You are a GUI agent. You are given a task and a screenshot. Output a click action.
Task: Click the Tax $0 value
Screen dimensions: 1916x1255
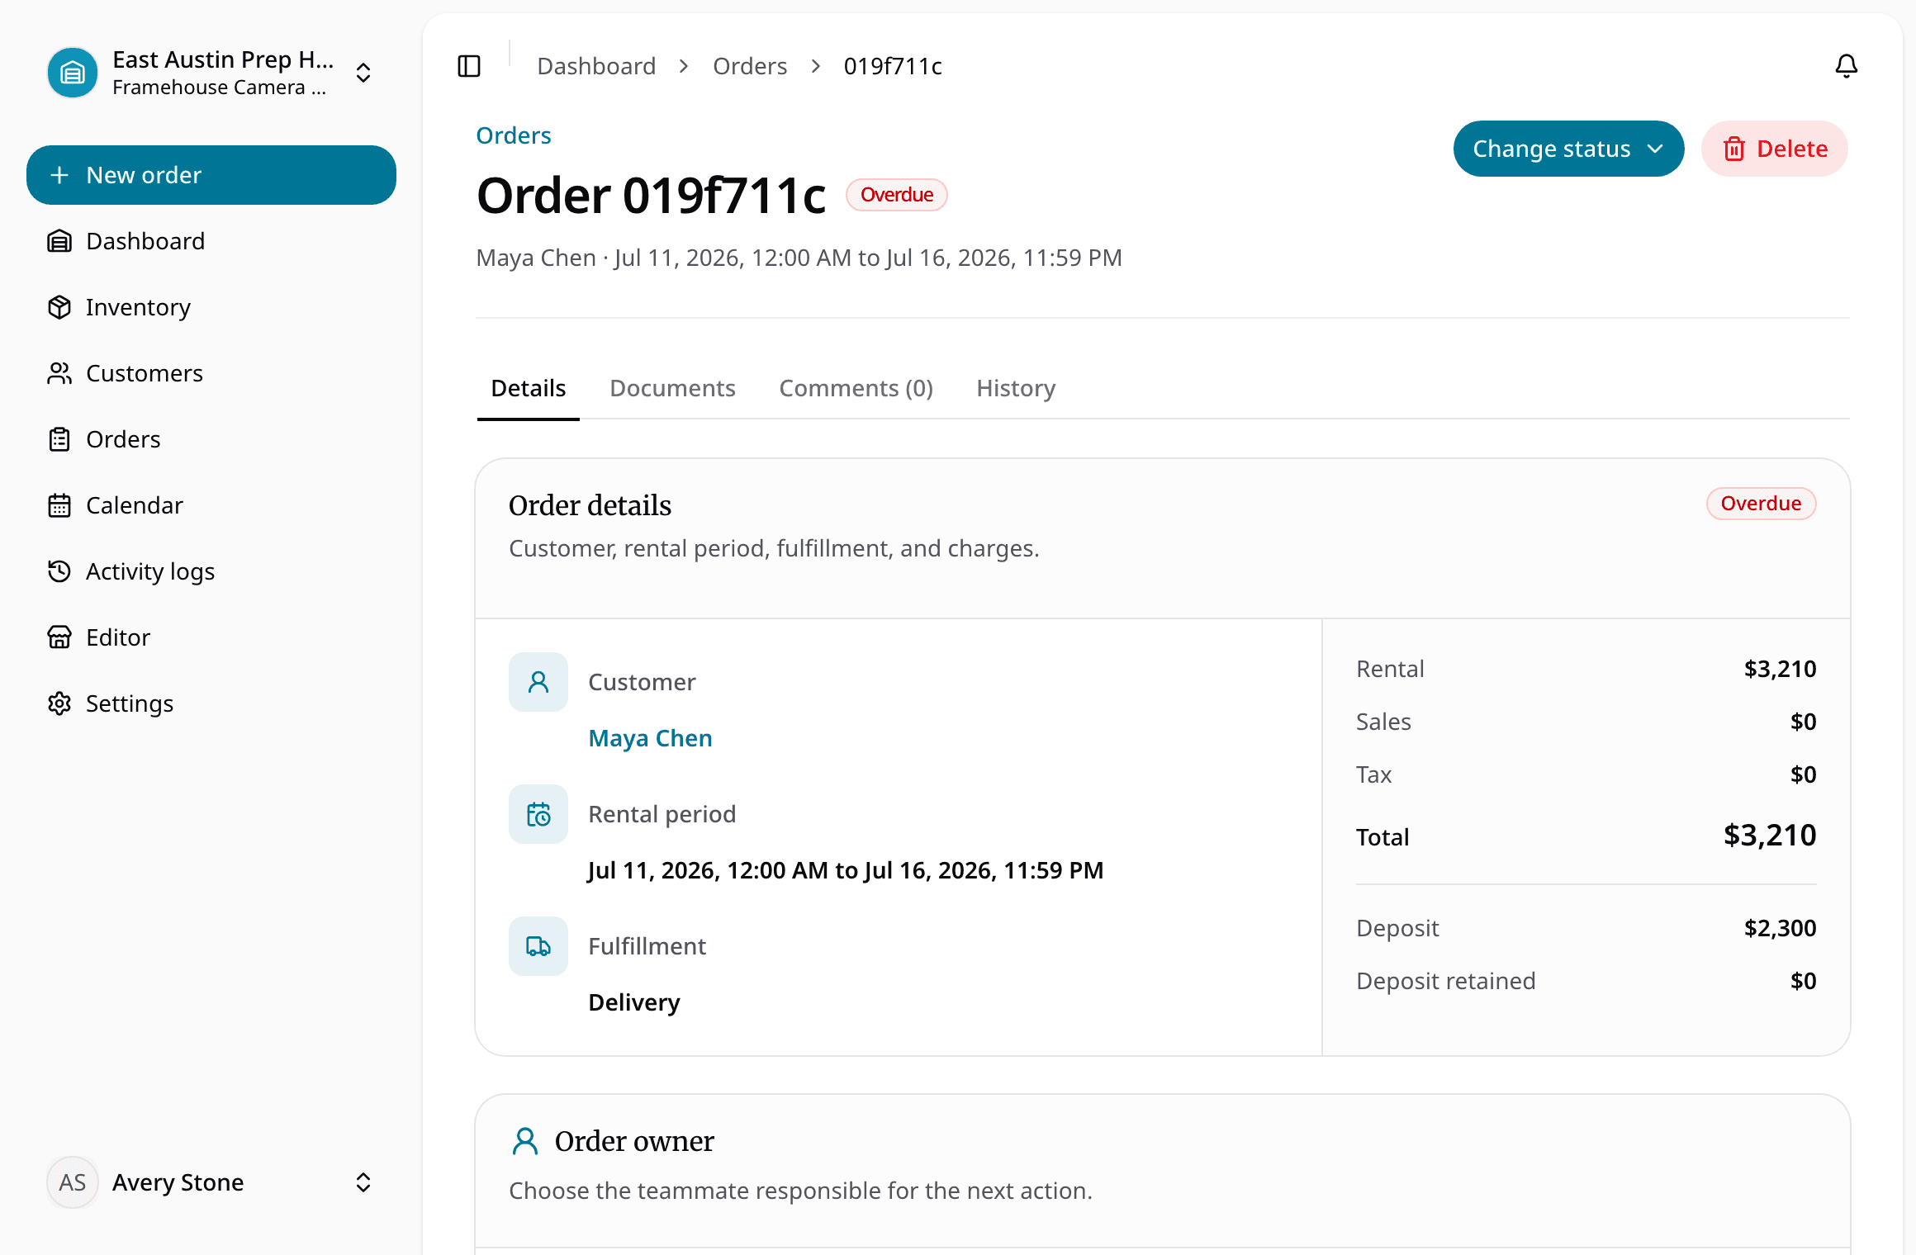pyautogui.click(x=1803, y=774)
